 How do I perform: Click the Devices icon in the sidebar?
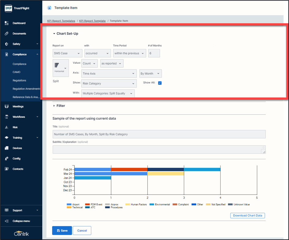tap(6, 148)
